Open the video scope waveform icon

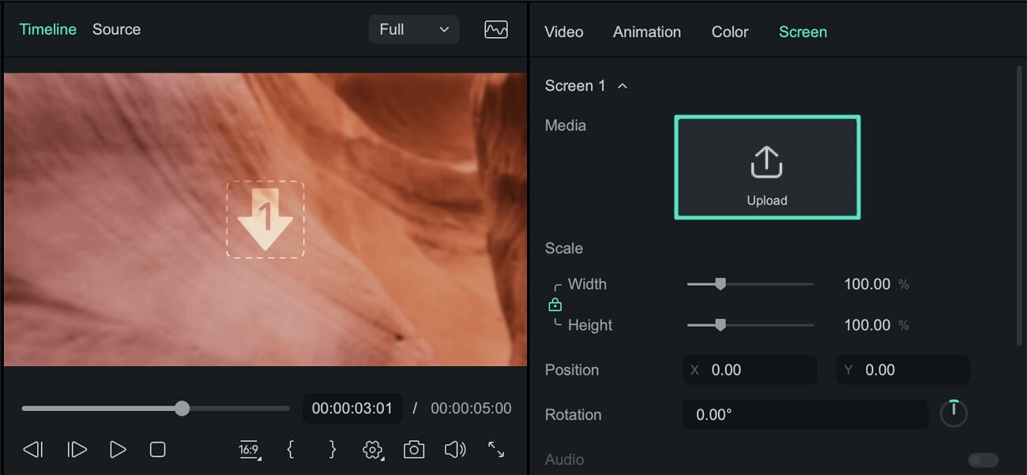[x=496, y=30]
